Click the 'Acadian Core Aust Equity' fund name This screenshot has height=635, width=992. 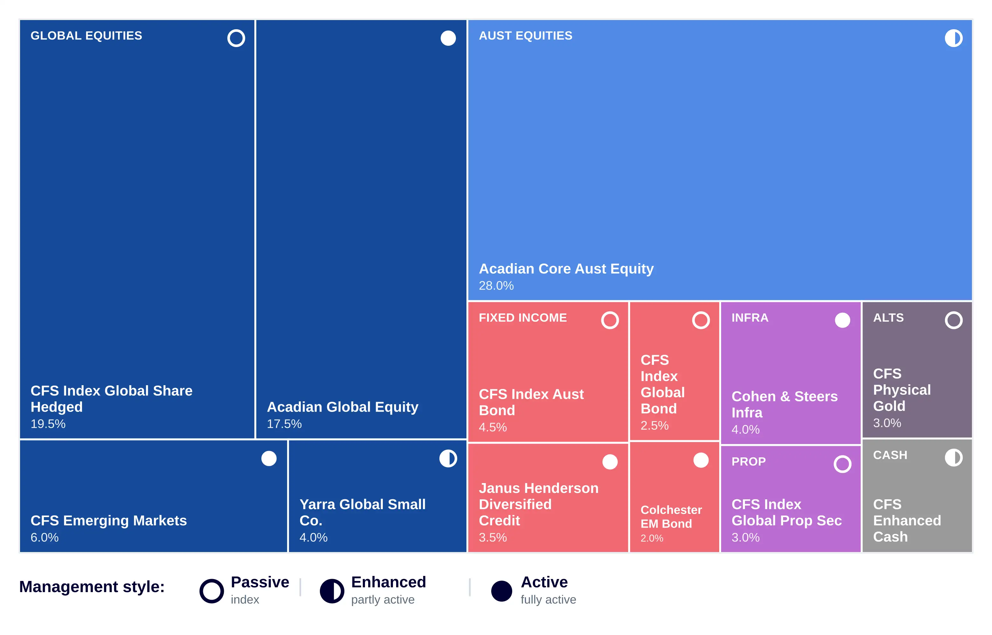click(566, 269)
